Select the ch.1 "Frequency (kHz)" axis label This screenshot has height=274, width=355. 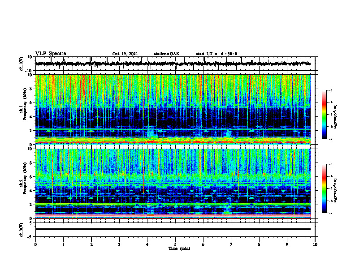(x=26, y=104)
